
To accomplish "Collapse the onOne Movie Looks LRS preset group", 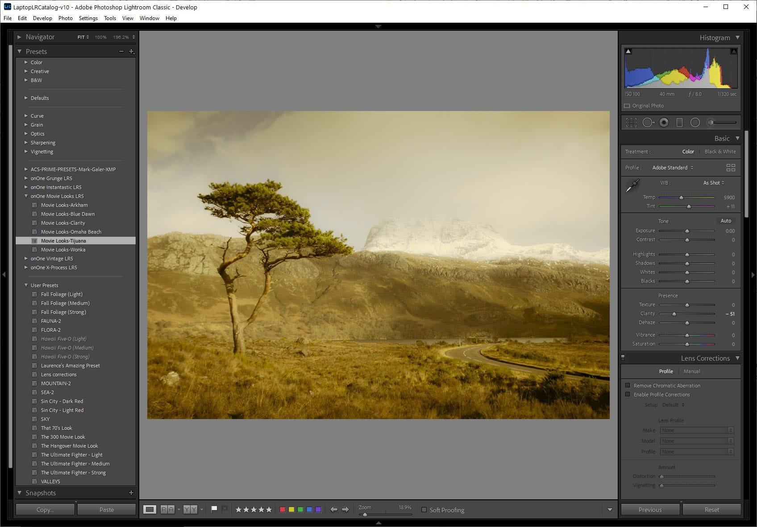I will pos(26,196).
